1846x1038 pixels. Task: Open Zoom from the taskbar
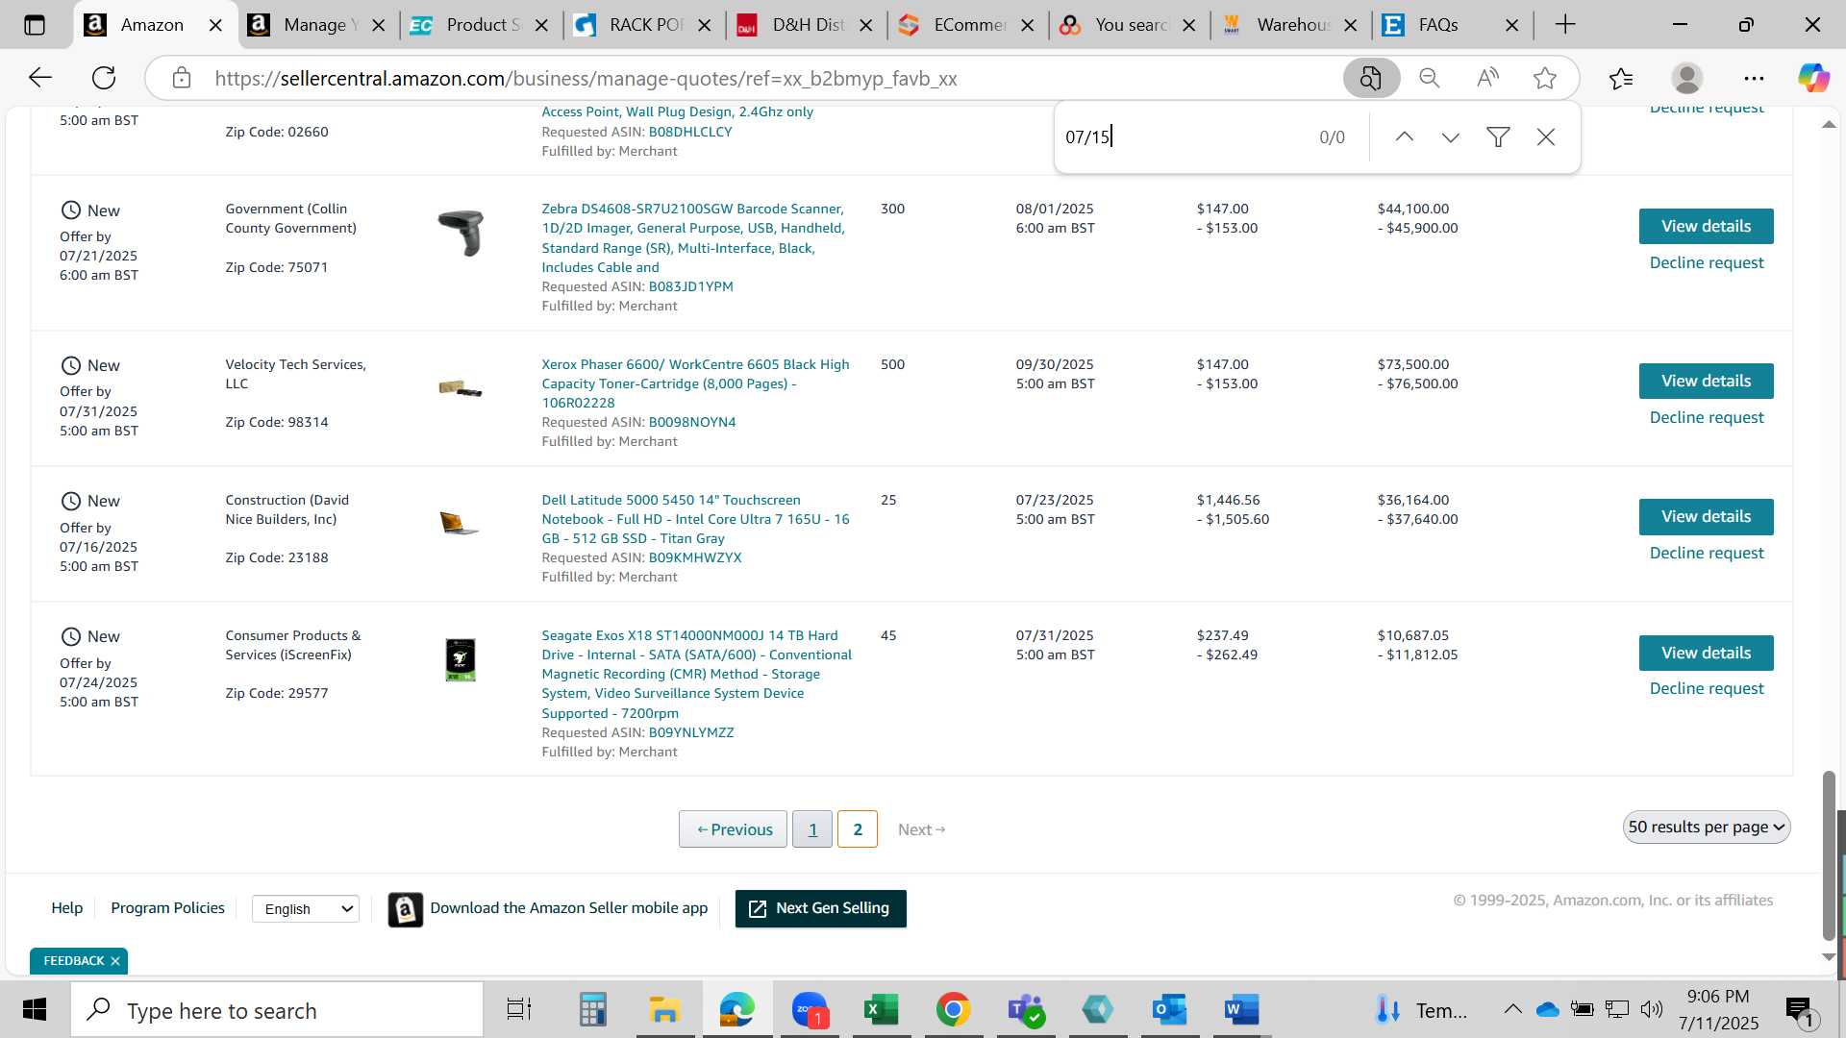(810, 1009)
